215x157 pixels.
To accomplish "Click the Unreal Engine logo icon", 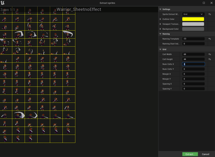I will [x=3, y=2].
